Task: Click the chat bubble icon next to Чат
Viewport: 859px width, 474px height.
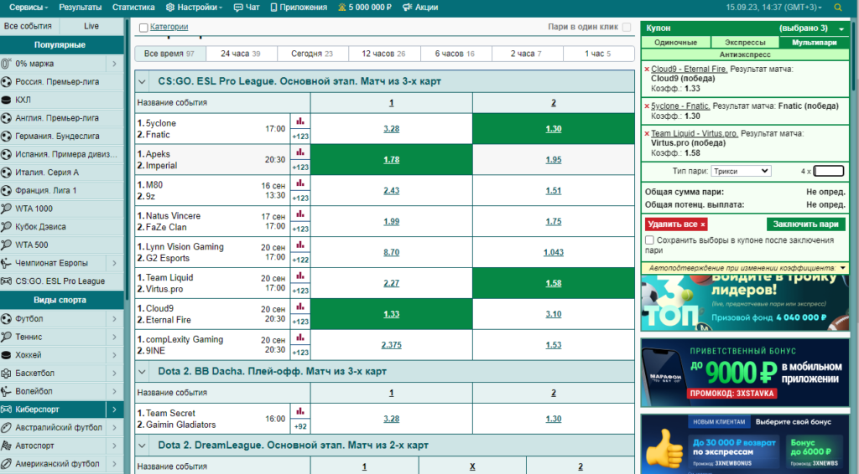Action: (237, 8)
